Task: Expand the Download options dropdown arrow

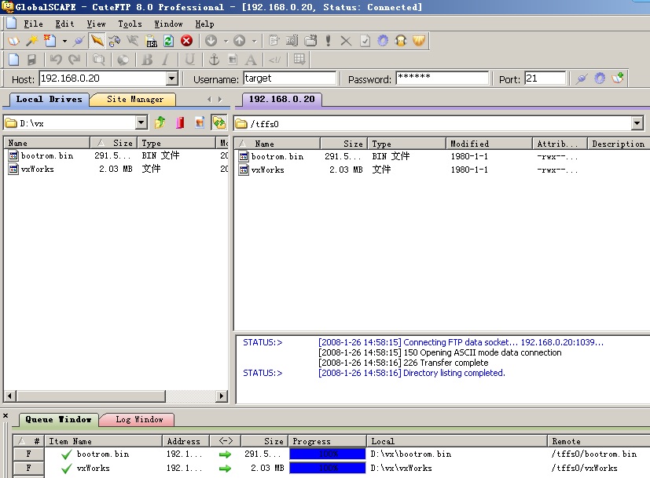Action: 226,41
